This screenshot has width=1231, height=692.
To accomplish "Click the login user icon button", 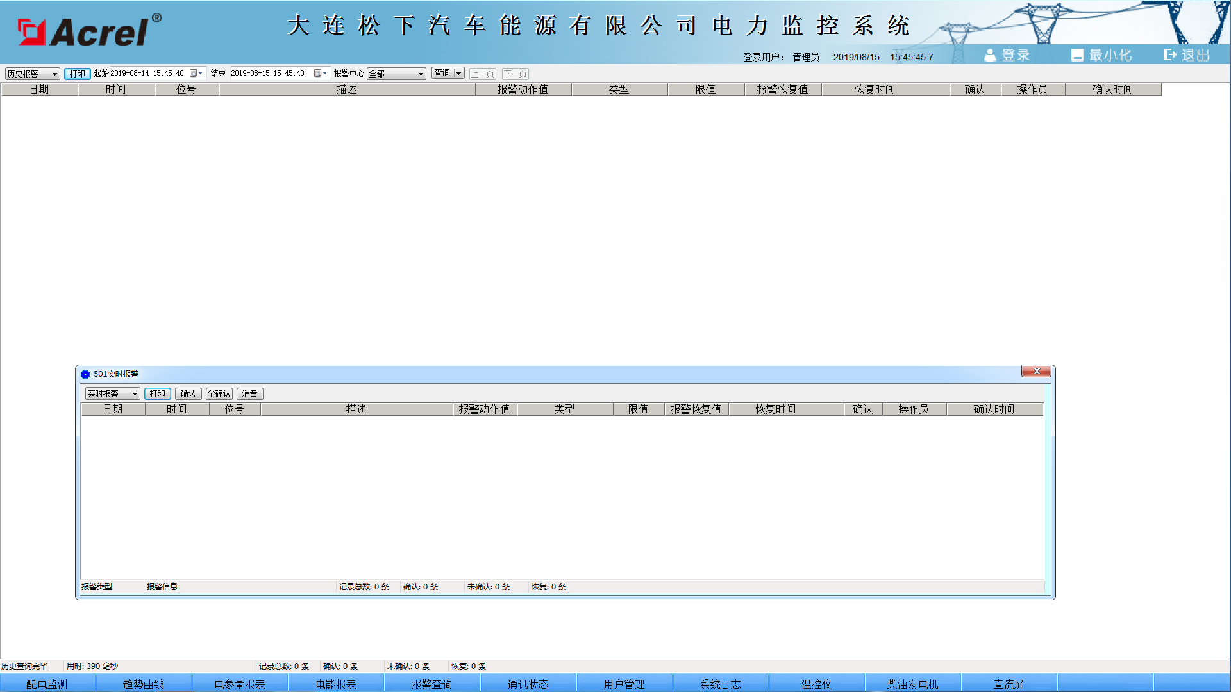I will coord(990,56).
